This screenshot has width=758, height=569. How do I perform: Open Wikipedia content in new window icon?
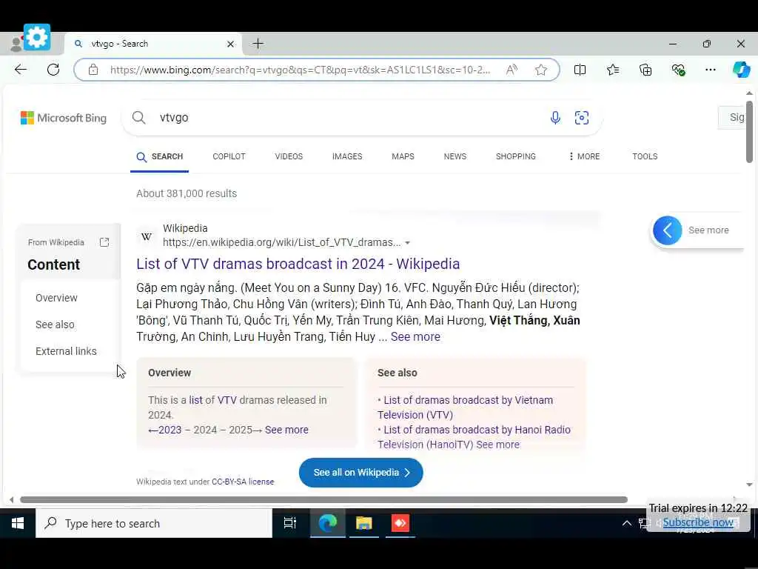[104, 242]
